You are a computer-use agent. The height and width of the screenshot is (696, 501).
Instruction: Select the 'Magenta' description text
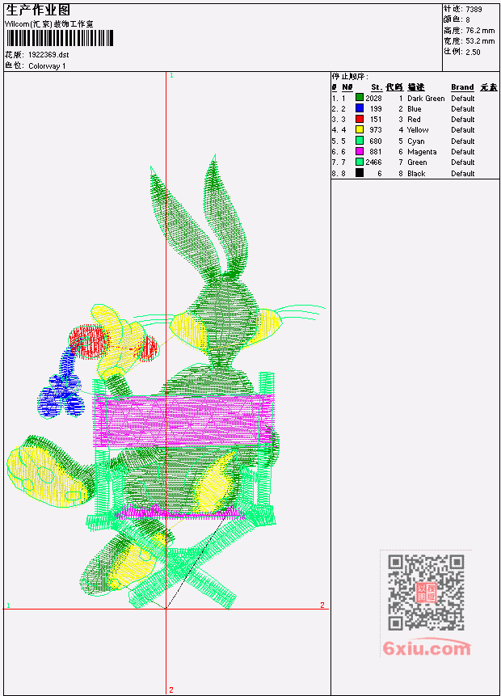point(422,152)
